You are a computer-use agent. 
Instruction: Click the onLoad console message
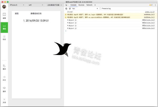(x=70, y=12)
